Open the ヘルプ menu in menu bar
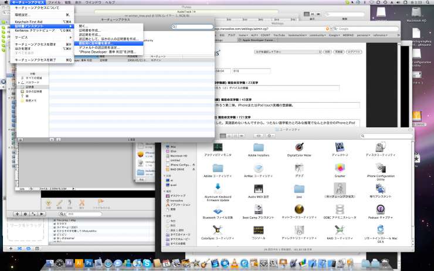The image size is (434, 271). (110, 2)
